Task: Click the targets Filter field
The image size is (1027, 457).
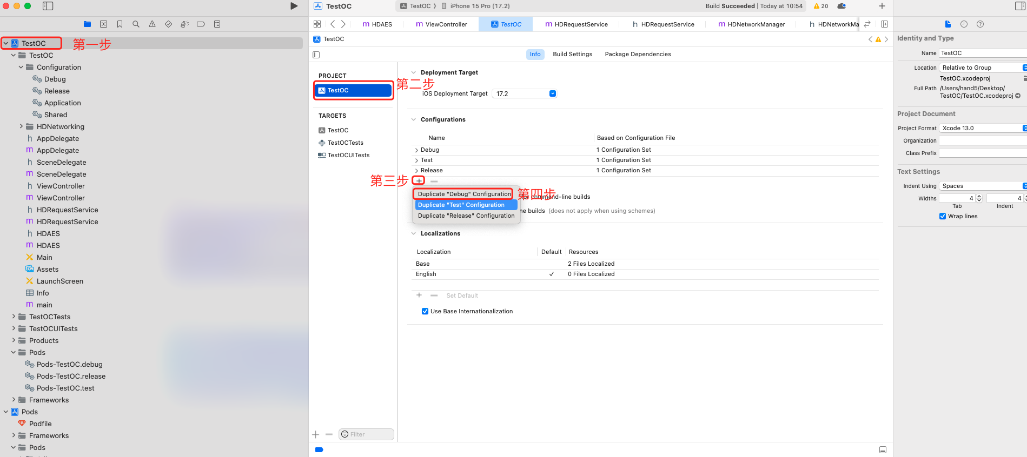Action: pyautogui.click(x=366, y=434)
